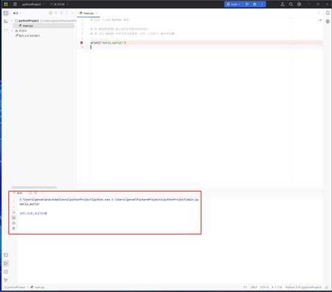Toggle scroll to end in Run console
The image size is (332, 292).
click(14, 218)
